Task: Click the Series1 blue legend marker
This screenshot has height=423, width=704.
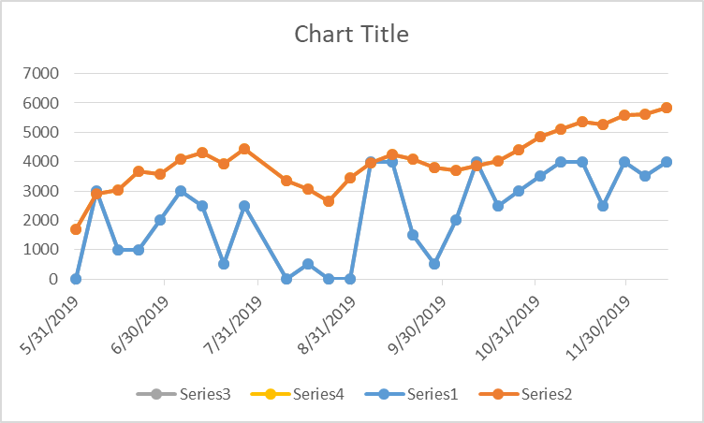Action: pos(386,394)
